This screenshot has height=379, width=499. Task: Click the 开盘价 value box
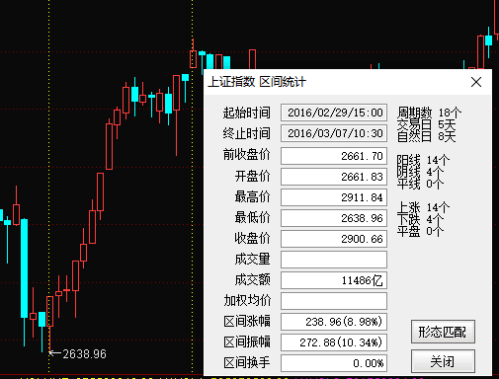pyautogui.click(x=334, y=177)
